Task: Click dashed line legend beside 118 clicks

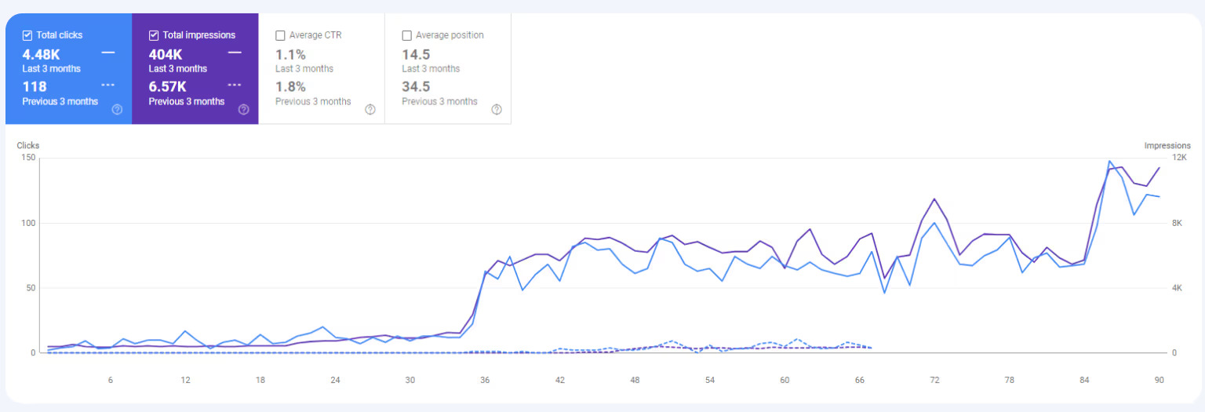Action: point(108,85)
